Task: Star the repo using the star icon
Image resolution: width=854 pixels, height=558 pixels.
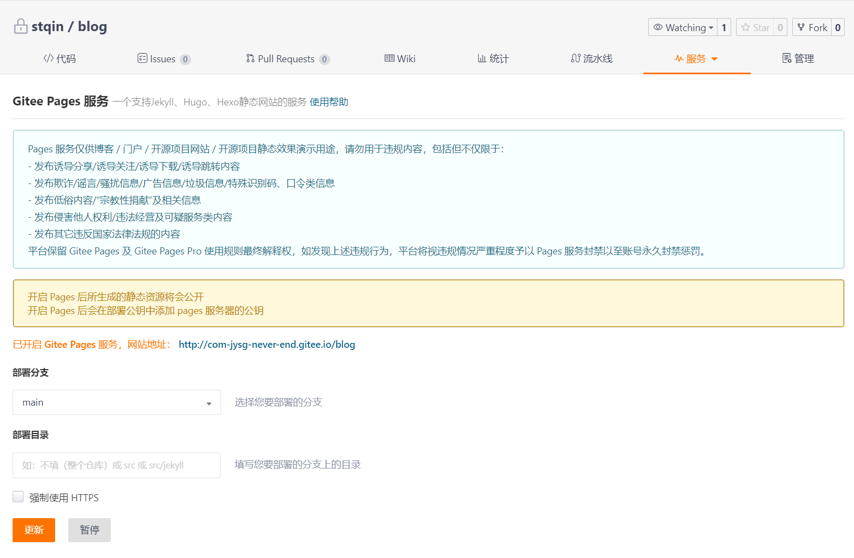Action: click(x=745, y=27)
